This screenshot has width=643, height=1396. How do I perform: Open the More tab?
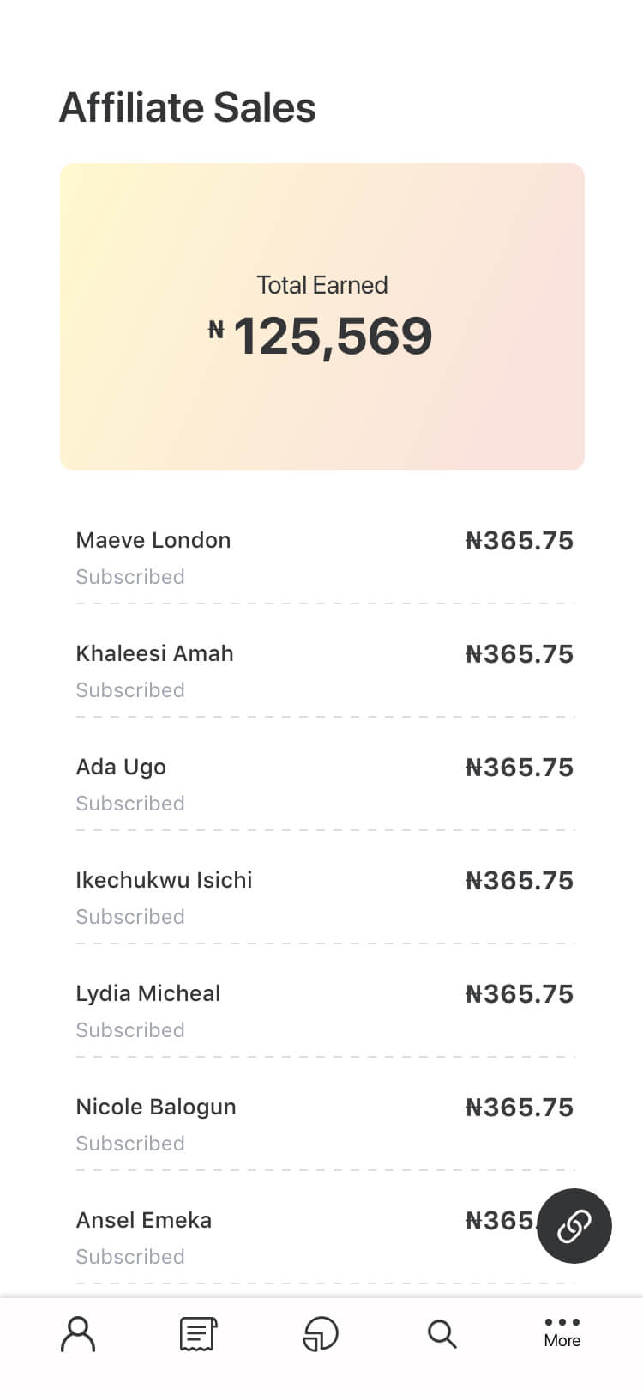coord(562,1332)
